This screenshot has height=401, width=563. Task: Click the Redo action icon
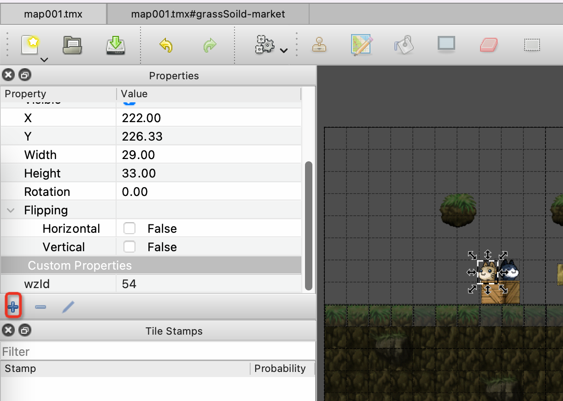(x=210, y=45)
